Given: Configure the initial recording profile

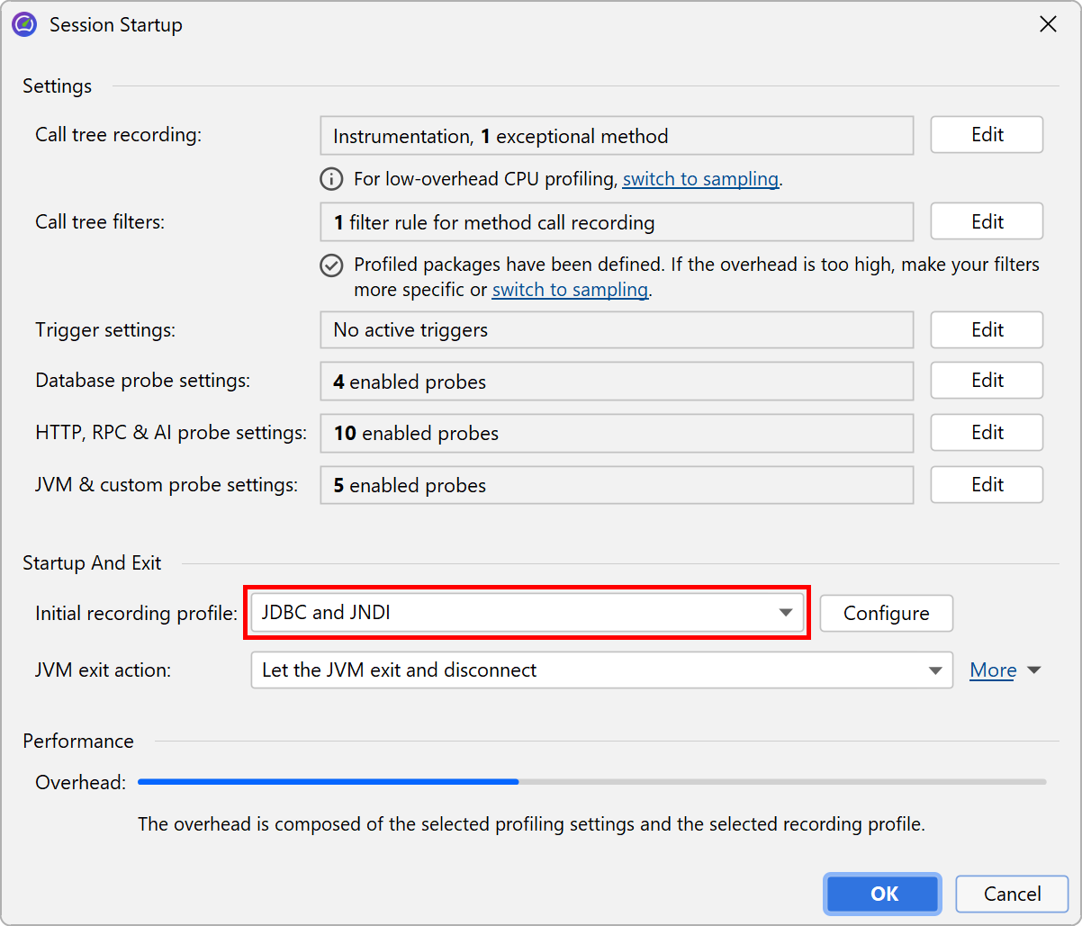Looking at the screenshot, I should [x=886, y=614].
